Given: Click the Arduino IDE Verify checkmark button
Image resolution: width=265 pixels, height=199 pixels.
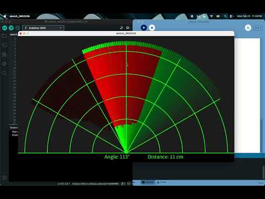Looking at the screenshot, I should [x=4, y=28].
